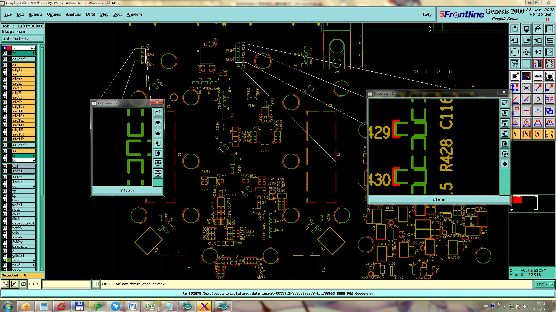This screenshot has width=556, height=312.
Task: Click the pan up arrow icon
Action: tap(515, 29)
